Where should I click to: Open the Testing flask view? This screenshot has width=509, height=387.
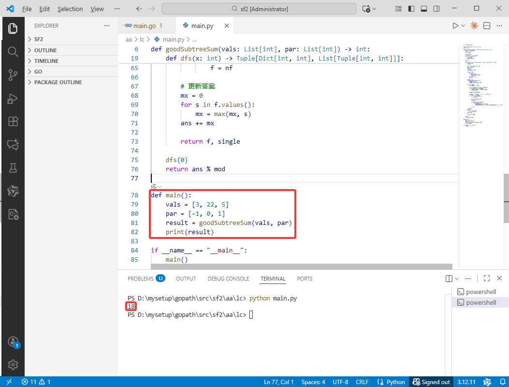(13, 168)
